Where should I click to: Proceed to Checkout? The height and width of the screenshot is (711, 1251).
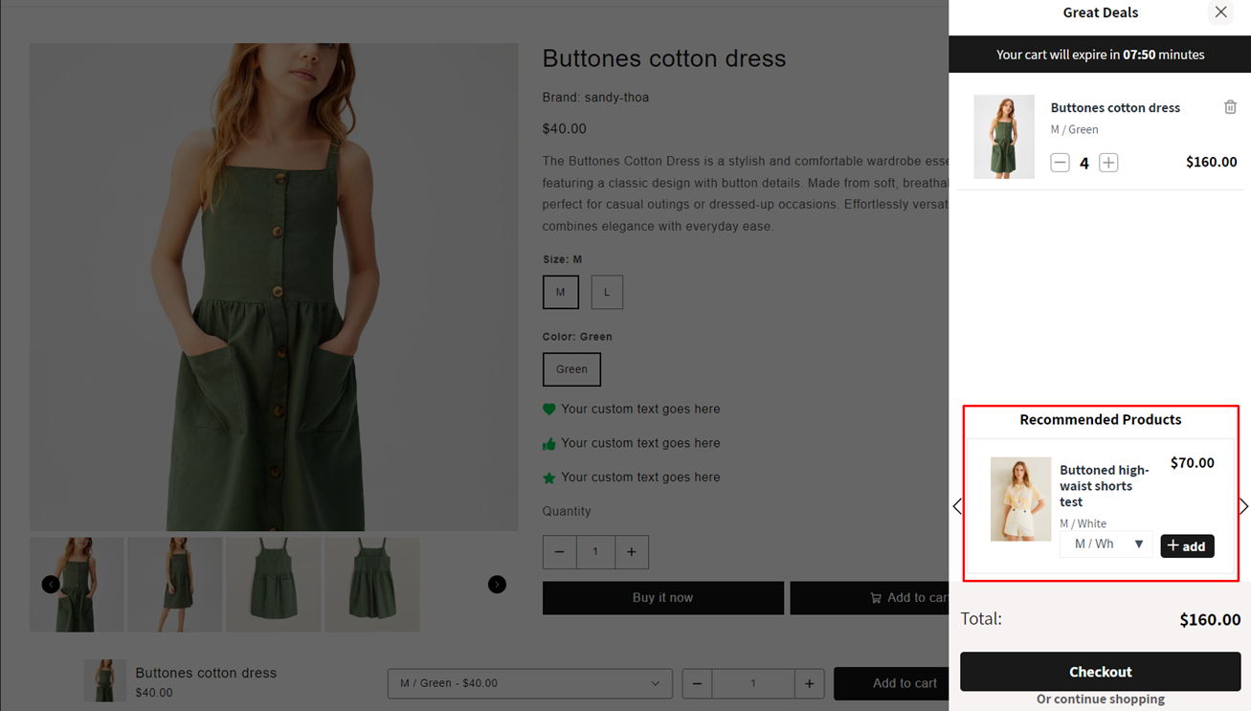(1100, 672)
